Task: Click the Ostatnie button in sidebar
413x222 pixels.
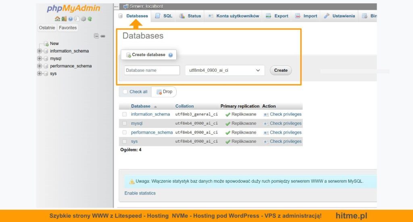Action: coord(47,28)
